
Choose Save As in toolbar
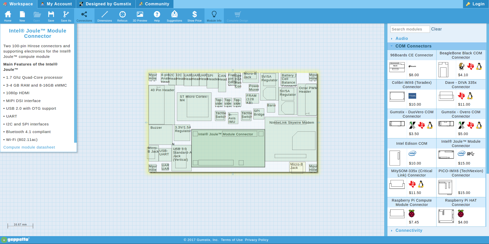pyautogui.click(x=66, y=16)
